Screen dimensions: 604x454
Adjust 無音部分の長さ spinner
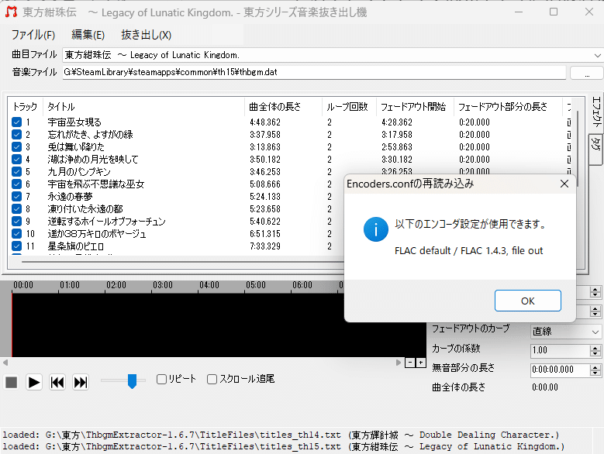coord(595,370)
